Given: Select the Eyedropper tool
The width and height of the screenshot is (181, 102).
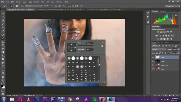Looking at the screenshot, I should point(3,31).
